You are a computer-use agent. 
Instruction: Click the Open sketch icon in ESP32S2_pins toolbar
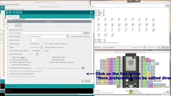tap(17, 13)
